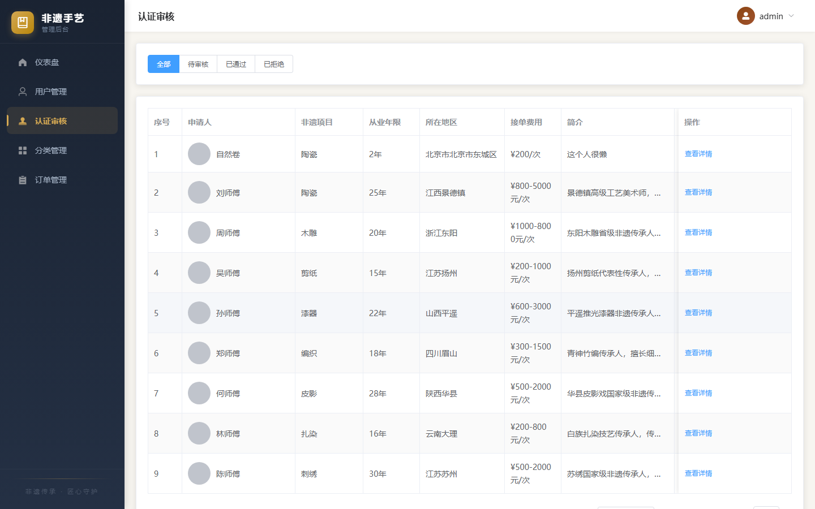Click 陈师傅 applicant avatar

[x=199, y=473]
